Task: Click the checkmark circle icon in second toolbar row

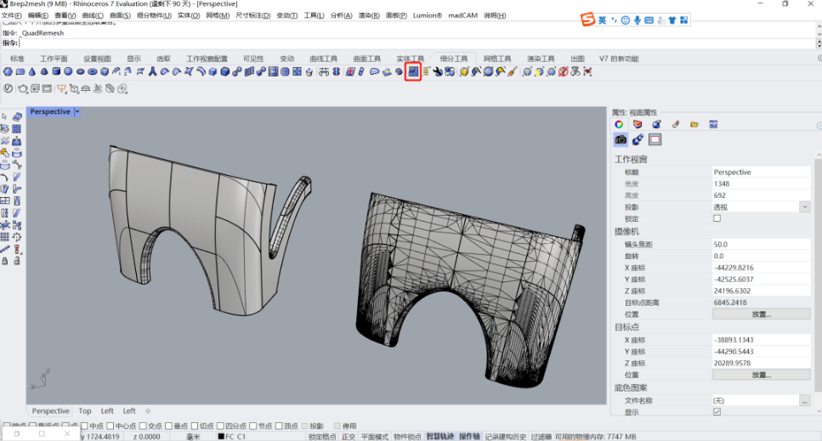Action: click(8, 88)
